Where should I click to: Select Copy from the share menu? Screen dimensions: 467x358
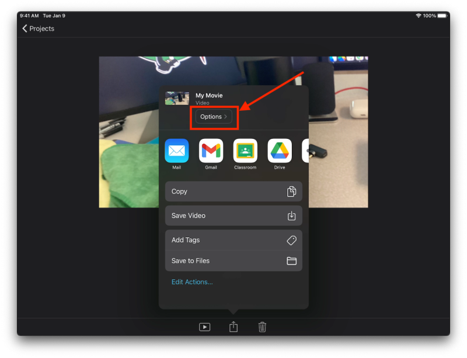click(x=193, y=191)
